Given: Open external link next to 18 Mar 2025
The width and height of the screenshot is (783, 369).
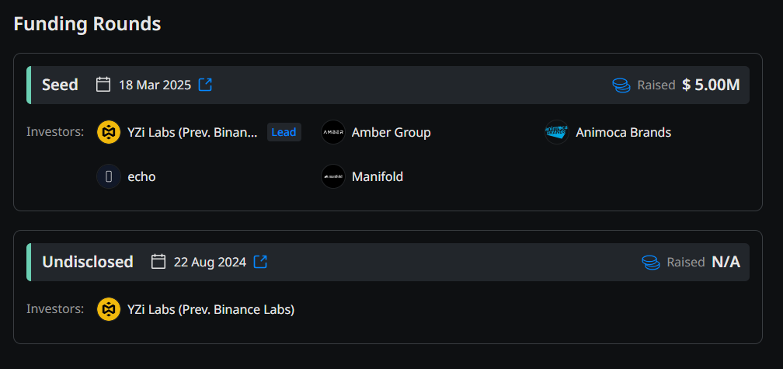Looking at the screenshot, I should [205, 85].
